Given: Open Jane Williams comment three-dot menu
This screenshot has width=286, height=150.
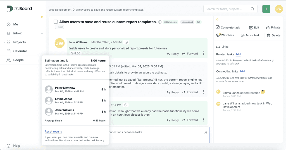Looking at the screenshot, I should (203, 54).
